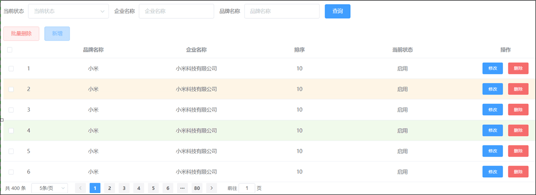Go to page 2 in pagination
The height and width of the screenshot is (195, 536).
109,188
